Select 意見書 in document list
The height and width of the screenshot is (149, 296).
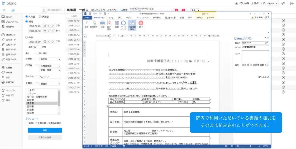tap(41, 103)
